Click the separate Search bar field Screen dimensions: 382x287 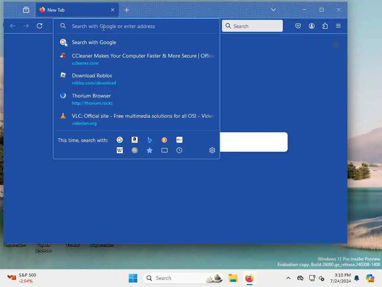(x=252, y=26)
